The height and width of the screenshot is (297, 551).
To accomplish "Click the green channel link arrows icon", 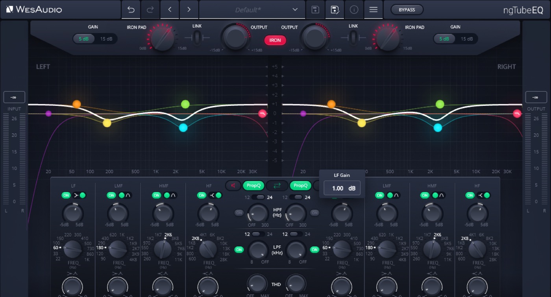I will (277, 185).
